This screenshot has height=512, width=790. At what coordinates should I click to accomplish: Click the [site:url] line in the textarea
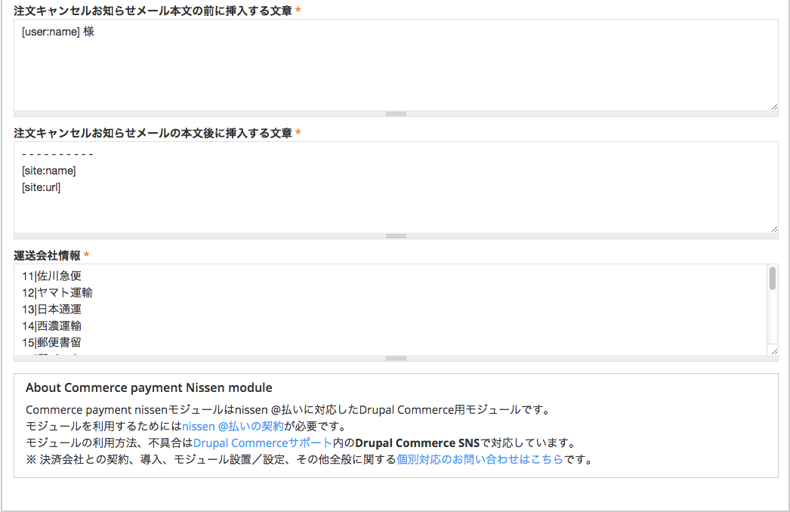(42, 187)
